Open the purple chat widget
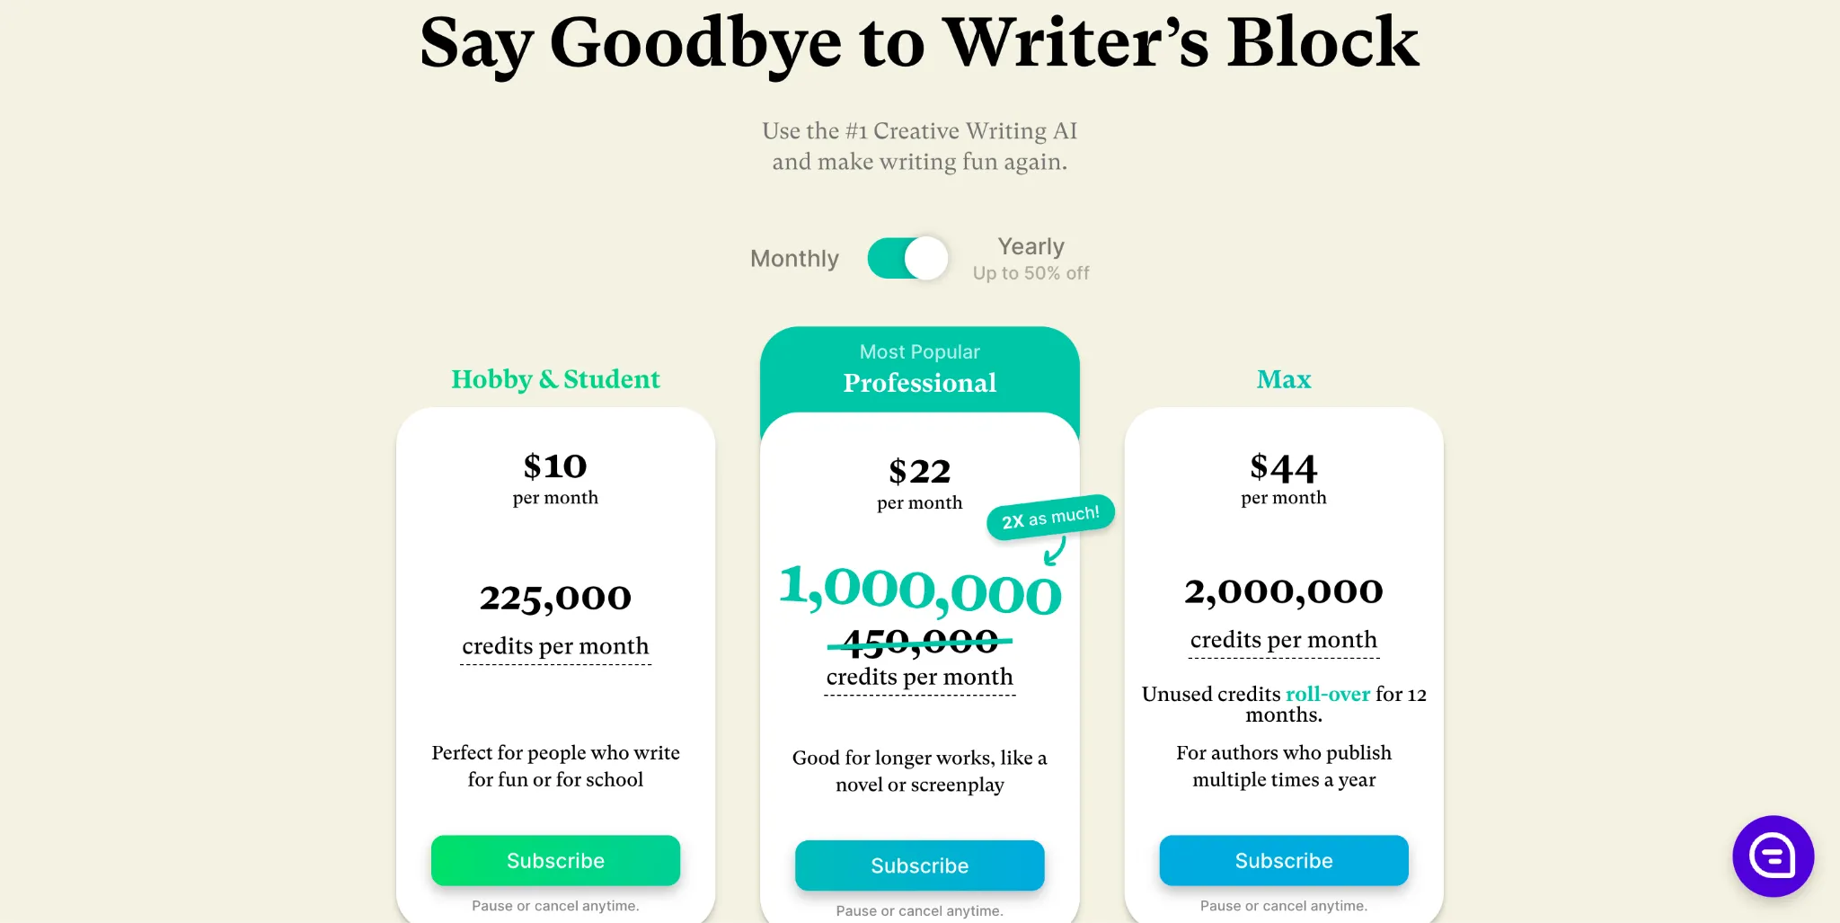The height and width of the screenshot is (923, 1840). pyautogui.click(x=1773, y=856)
